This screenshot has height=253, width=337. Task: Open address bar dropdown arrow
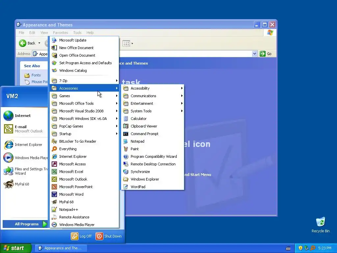pyautogui.click(x=254, y=54)
